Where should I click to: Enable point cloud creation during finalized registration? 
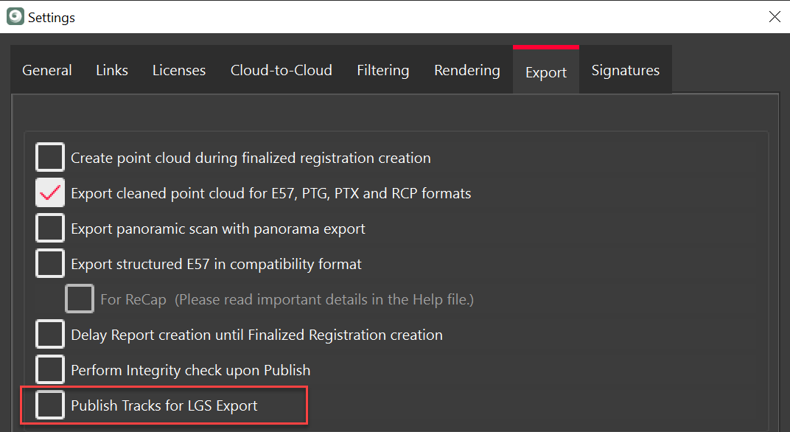(50, 158)
